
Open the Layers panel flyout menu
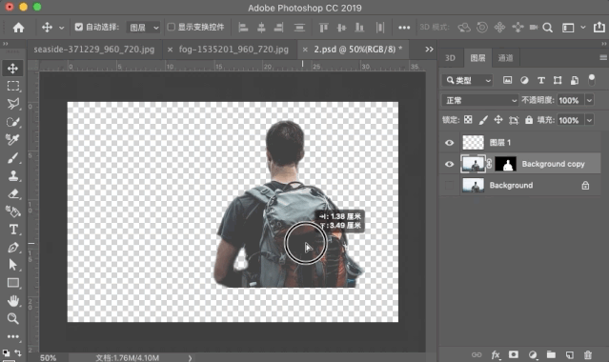point(603,57)
